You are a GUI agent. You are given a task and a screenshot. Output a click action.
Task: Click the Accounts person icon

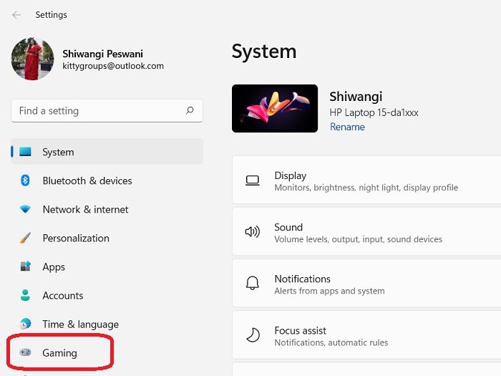point(25,295)
